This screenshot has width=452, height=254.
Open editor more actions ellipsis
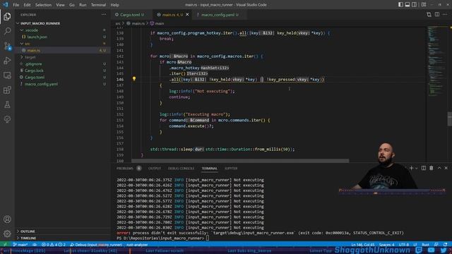(446, 14)
